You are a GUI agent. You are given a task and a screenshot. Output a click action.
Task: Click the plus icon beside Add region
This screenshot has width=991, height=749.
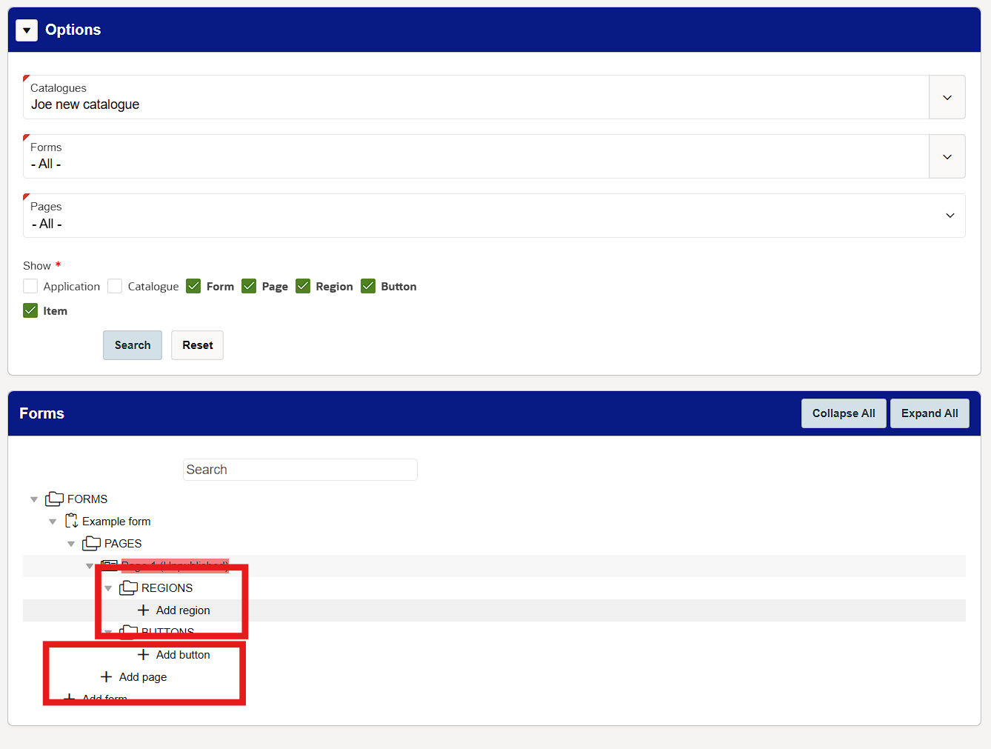click(142, 610)
